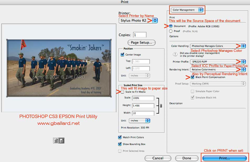The height and width of the screenshot is (162, 250).
Task: Click the portrait orientation icon below the preview
Action: click(x=56, y=141)
